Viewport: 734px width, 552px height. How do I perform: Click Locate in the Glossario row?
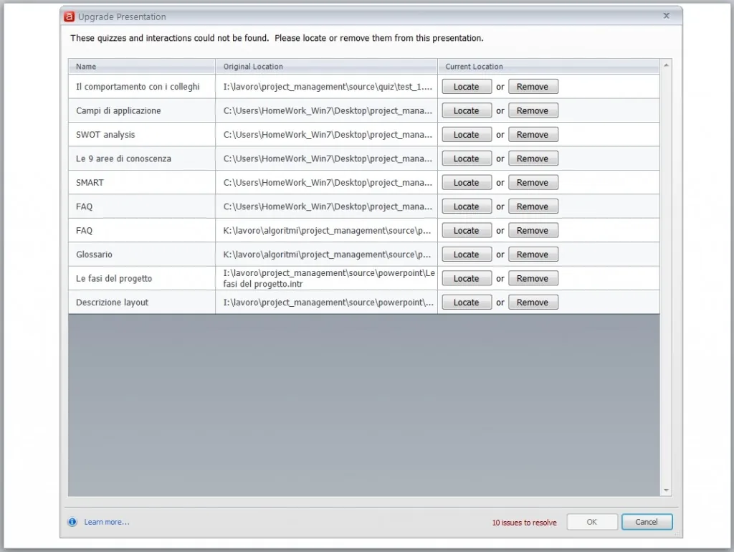[466, 254]
